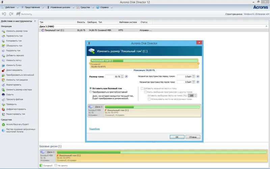
Task: Click the 'Проверить' icon
Action: pyautogui.click(x=3, y=104)
